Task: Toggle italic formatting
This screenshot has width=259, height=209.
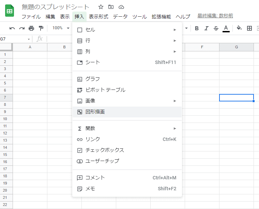Action: click(206, 28)
